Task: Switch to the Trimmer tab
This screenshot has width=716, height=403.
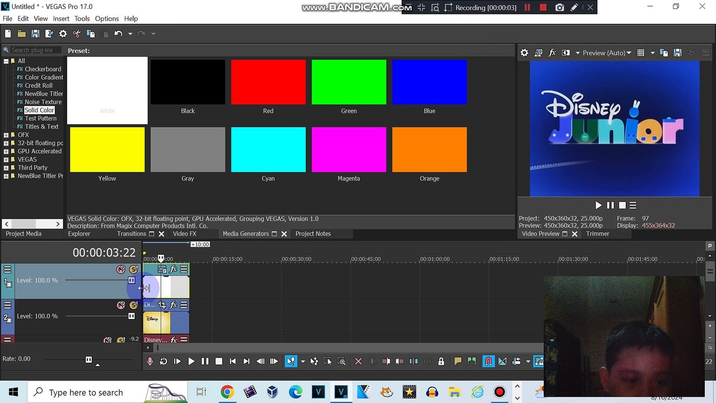Action: (x=597, y=234)
